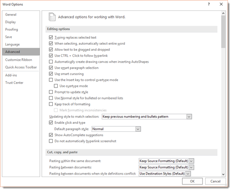
Task: Click the scrollbar down arrow
Action: point(224,174)
